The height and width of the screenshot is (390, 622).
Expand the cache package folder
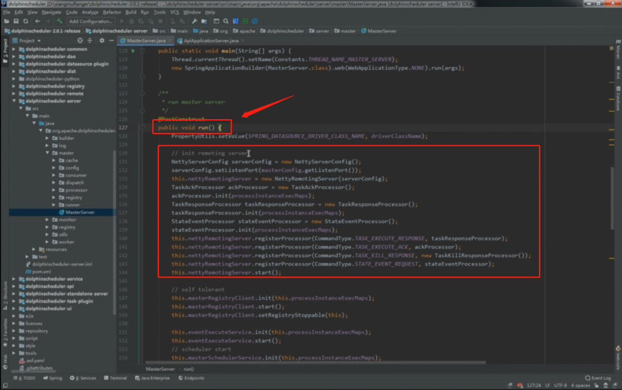click(x=54, y=160)
